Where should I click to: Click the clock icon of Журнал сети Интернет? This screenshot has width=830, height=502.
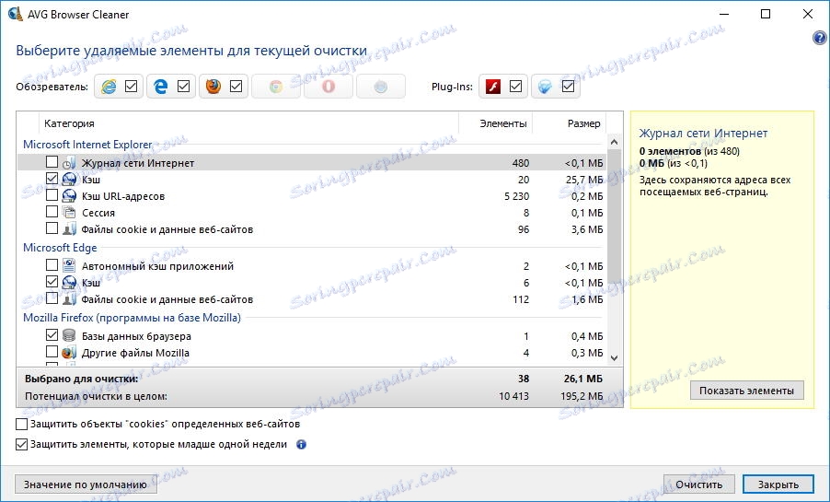click(69, 163)
